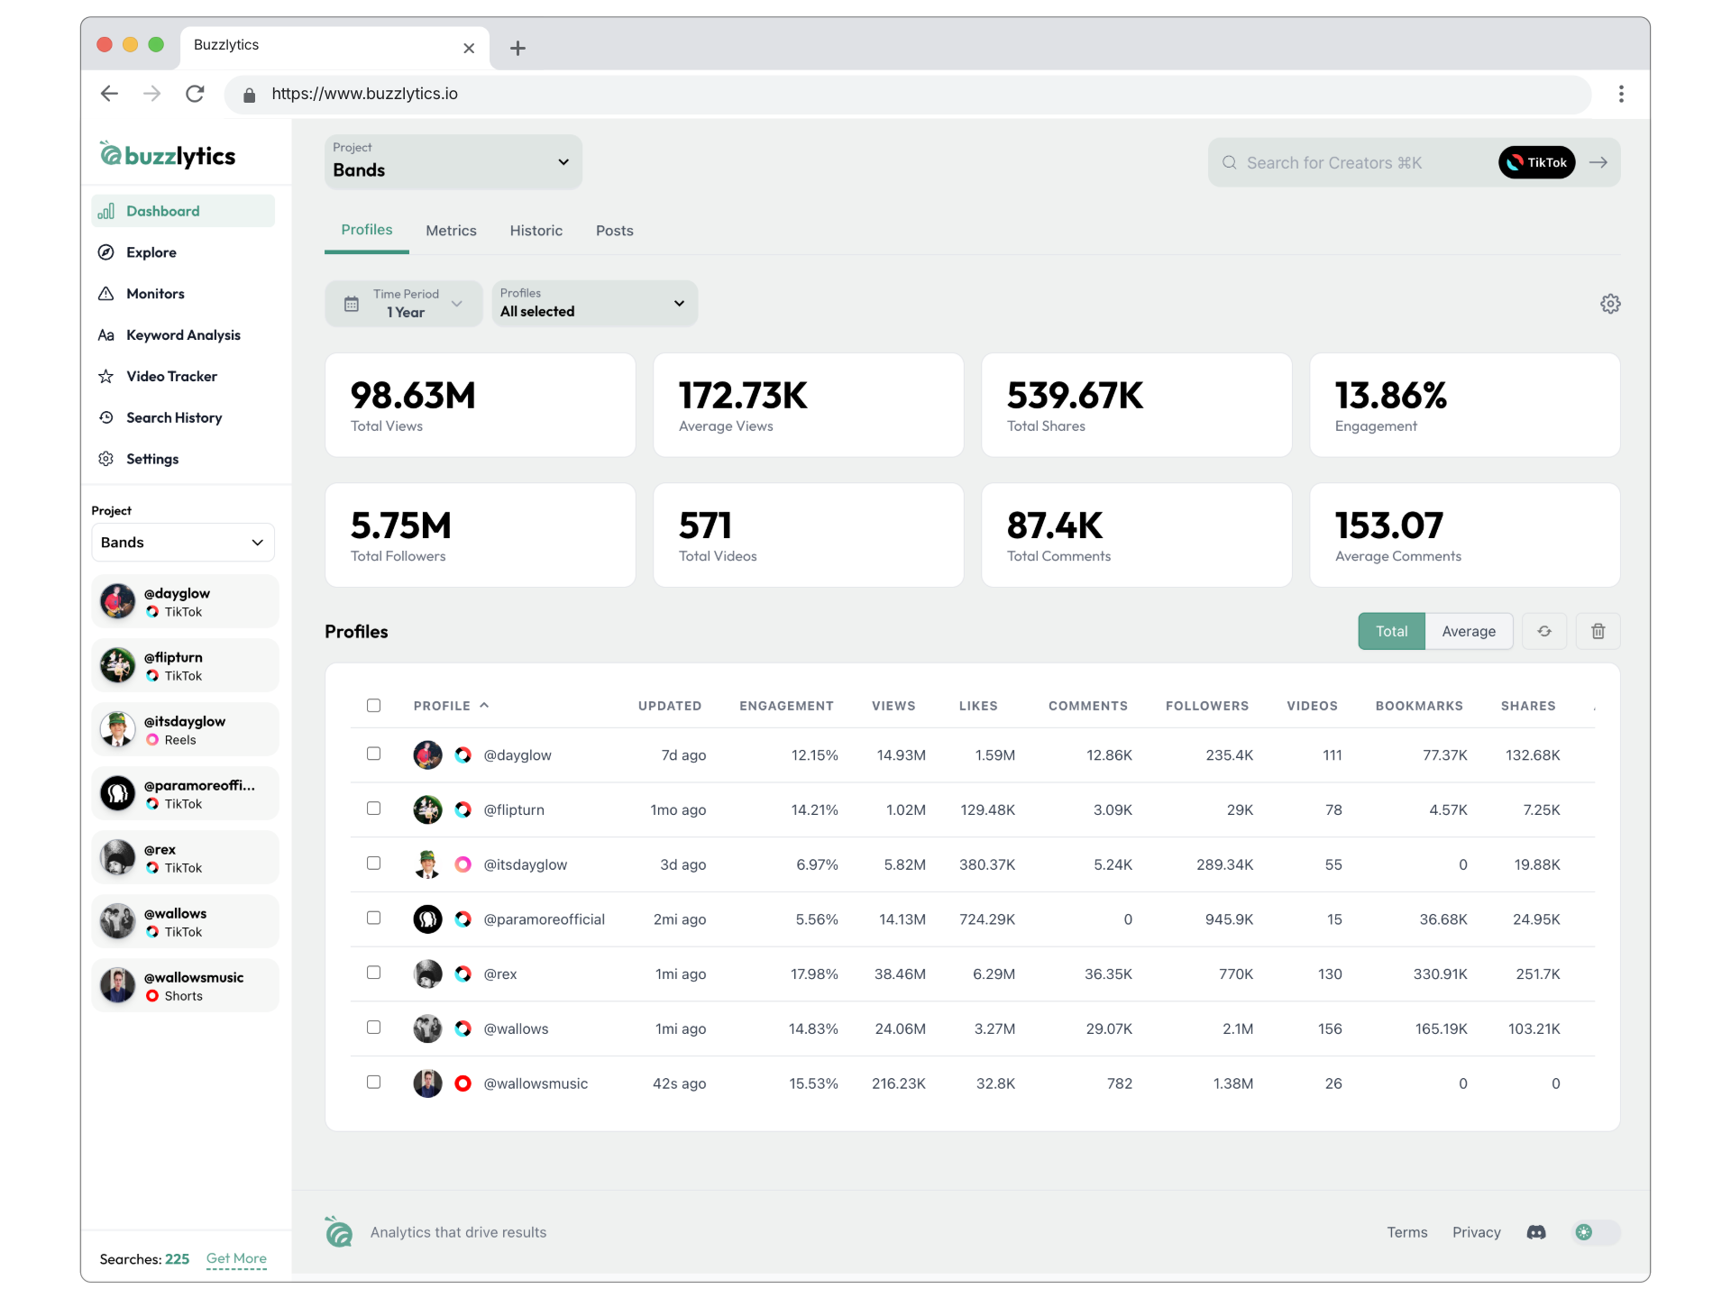Click the 38.46M views cell for @rex
This screenshot has width=1731, height=1298.
point(900,973)
